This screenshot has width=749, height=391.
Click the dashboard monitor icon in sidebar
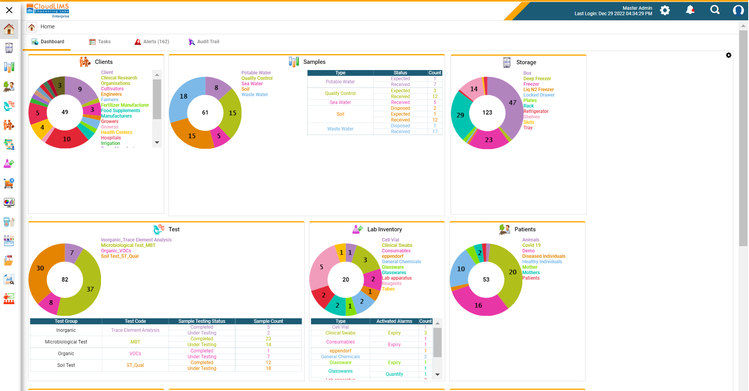9,202
